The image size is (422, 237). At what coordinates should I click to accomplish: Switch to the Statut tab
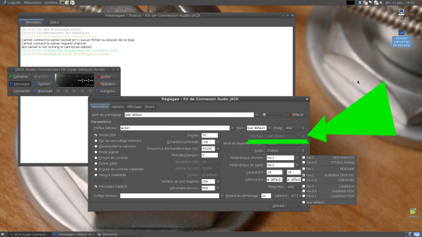tap(52, 22)
